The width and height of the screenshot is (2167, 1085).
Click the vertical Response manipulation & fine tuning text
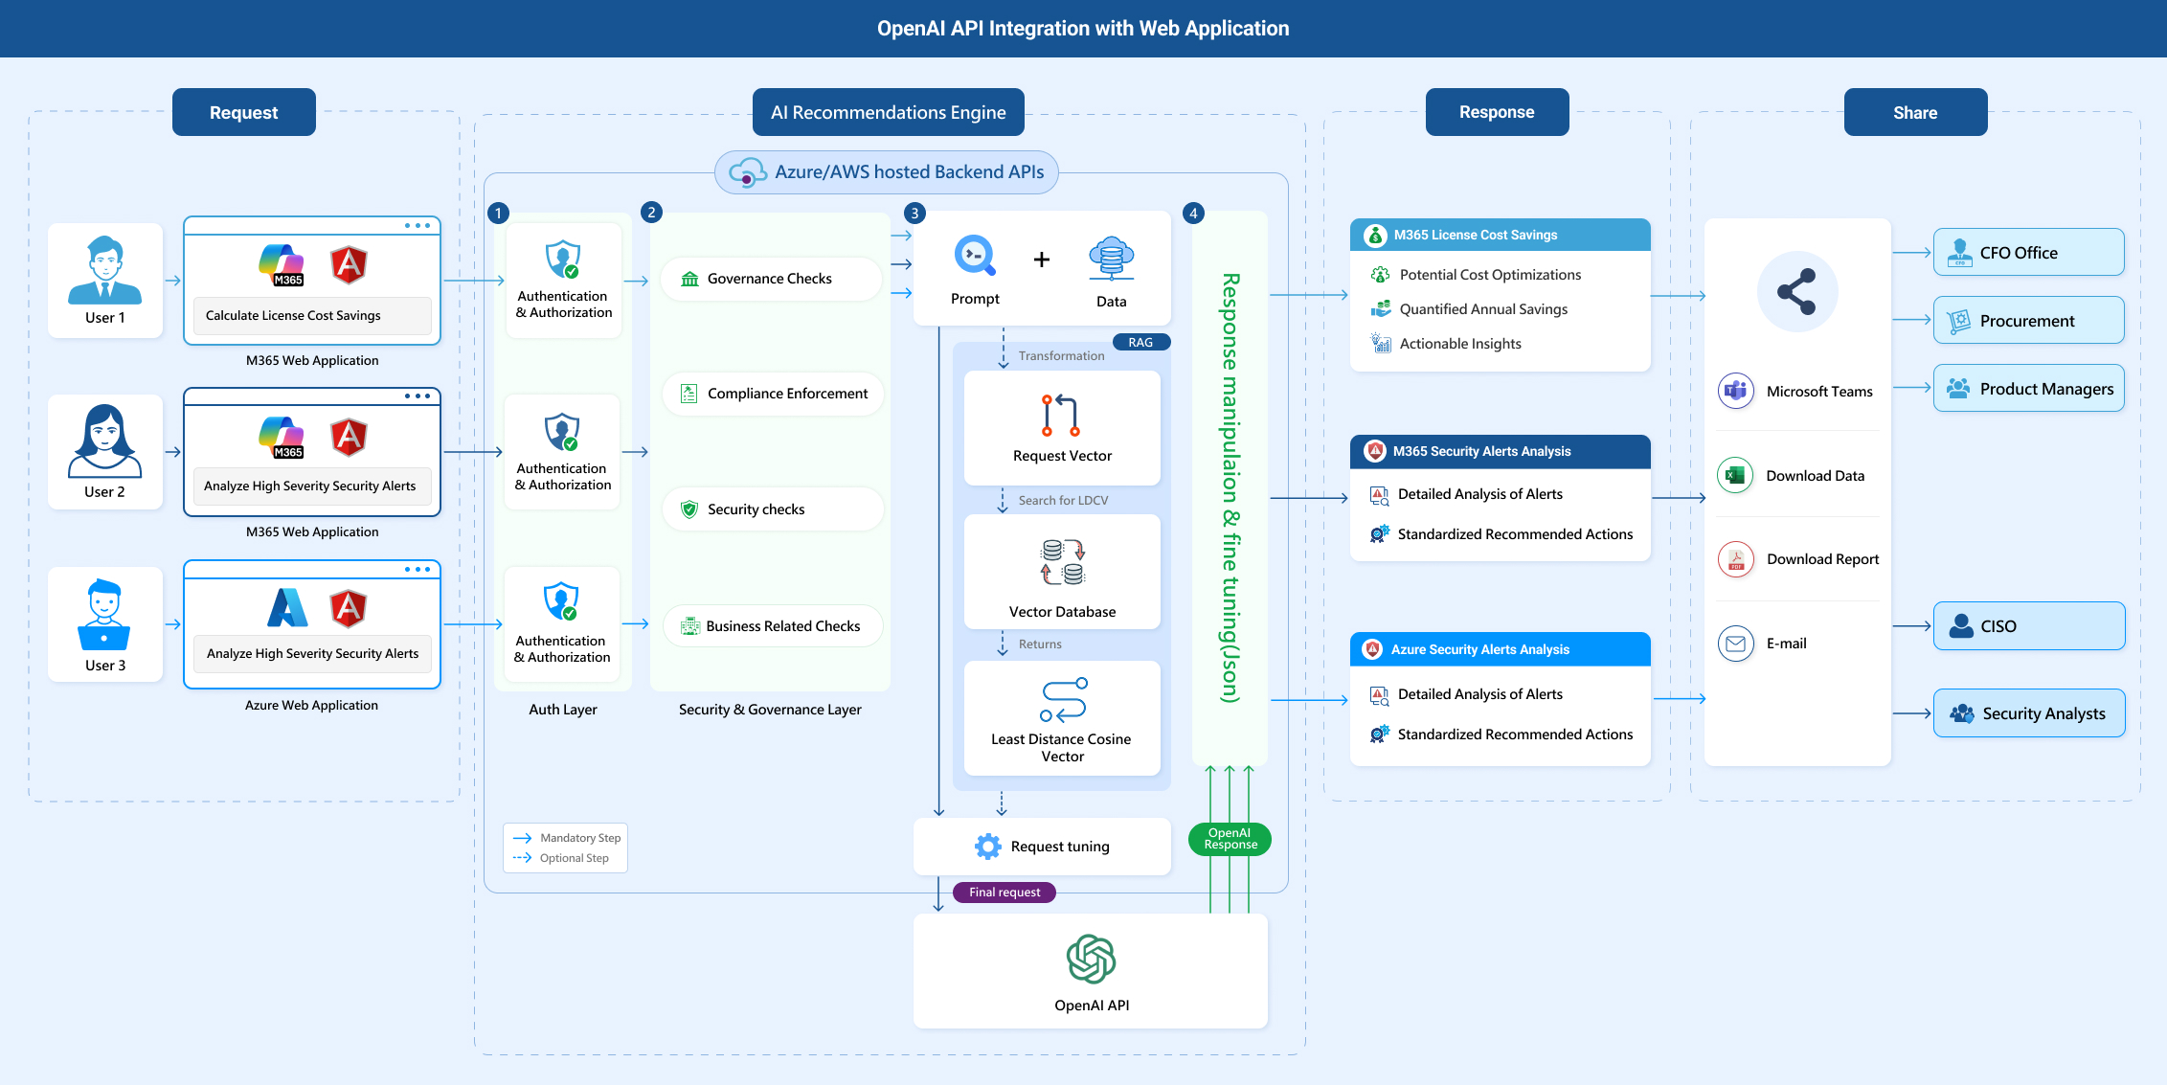coord(1230,488)
